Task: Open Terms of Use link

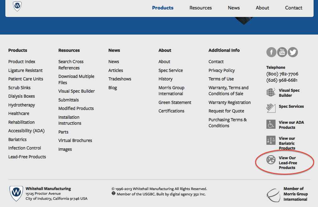Action: coord(221,79)
